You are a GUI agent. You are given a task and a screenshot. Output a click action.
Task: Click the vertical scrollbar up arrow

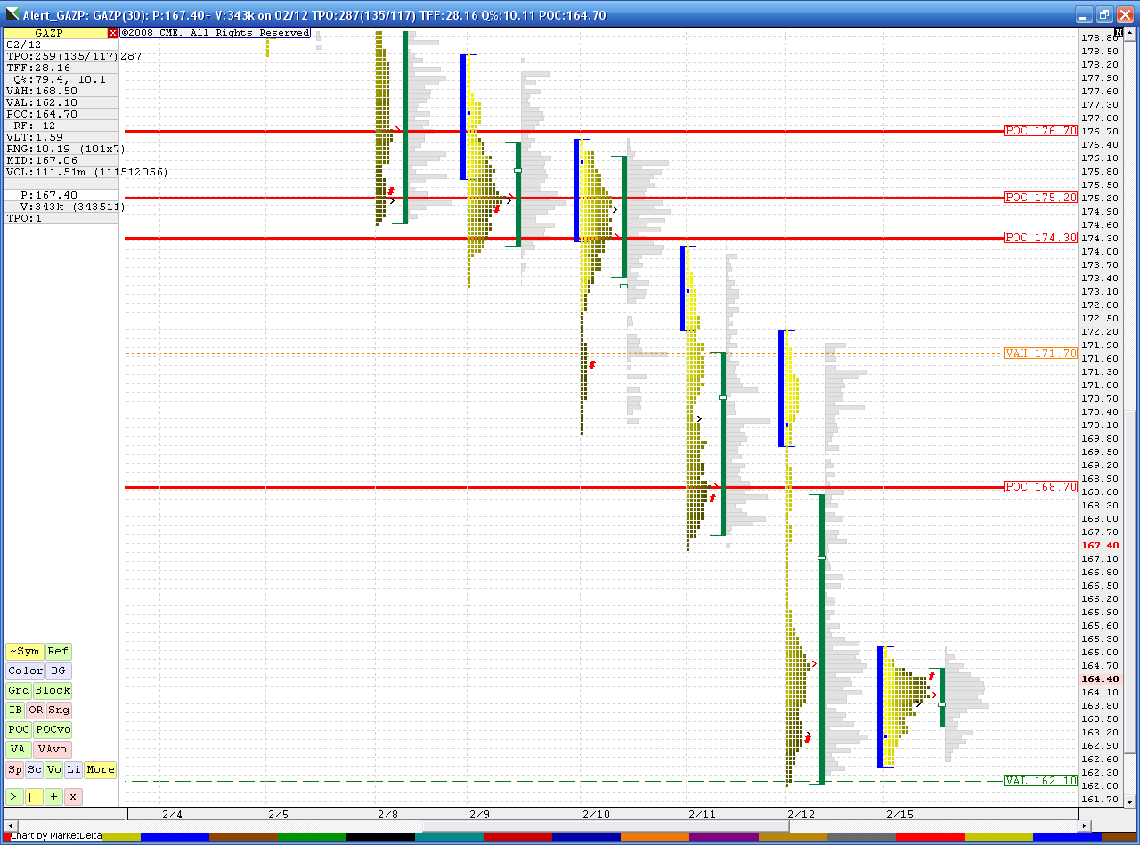pos(1132,35)
